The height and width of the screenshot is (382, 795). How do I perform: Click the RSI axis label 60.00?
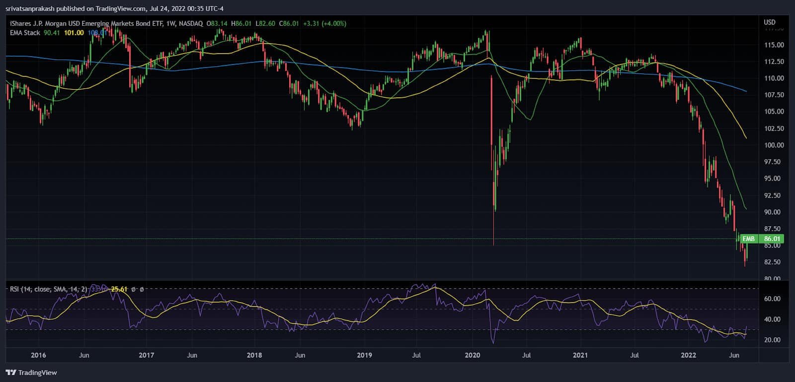[772, 299]
